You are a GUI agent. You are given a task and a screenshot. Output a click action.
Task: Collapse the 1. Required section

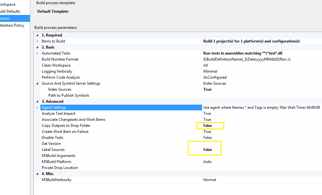tap(37, 35)
